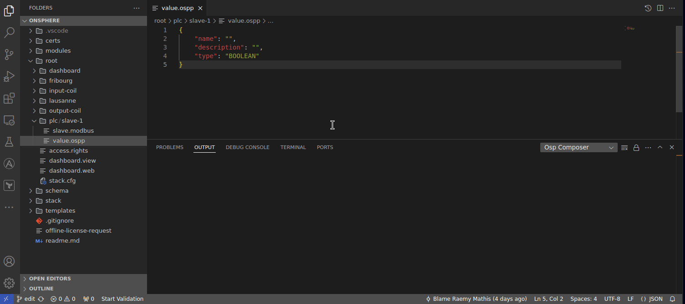Toggle output auto-scroll lock
This screenshot has width=685, height=304.
coord(636,147)
